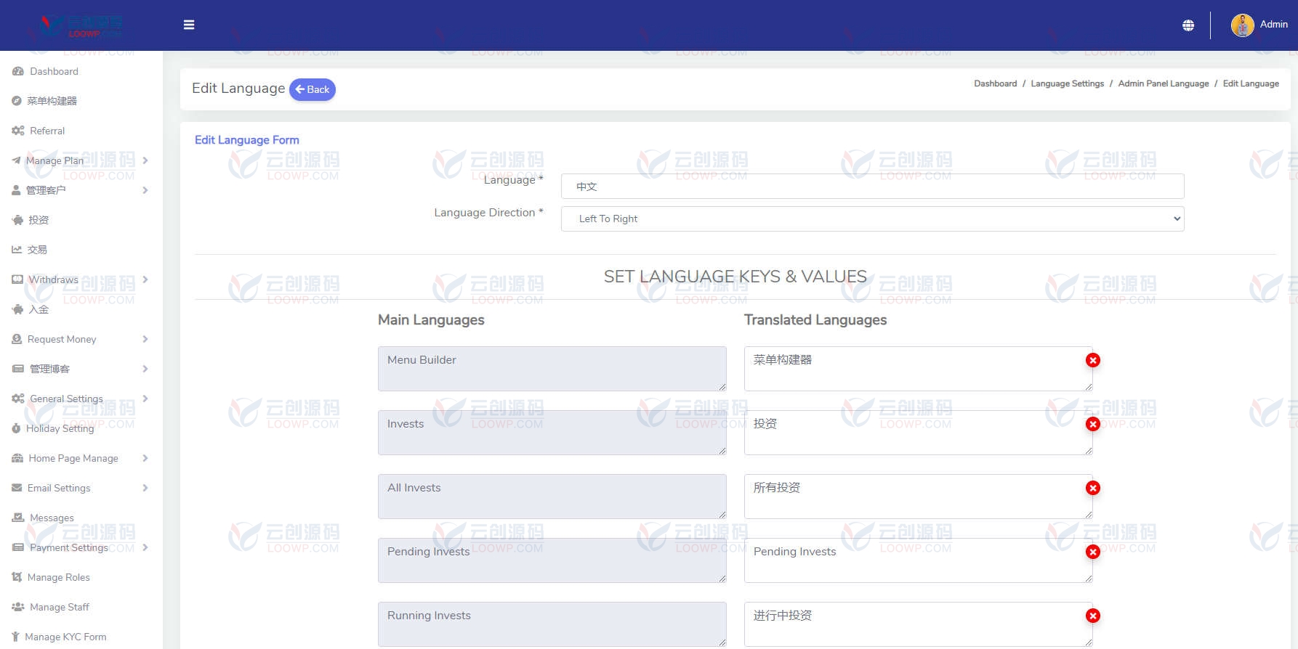
Task: Click the Menu Builder main language box
Action: 552,369
